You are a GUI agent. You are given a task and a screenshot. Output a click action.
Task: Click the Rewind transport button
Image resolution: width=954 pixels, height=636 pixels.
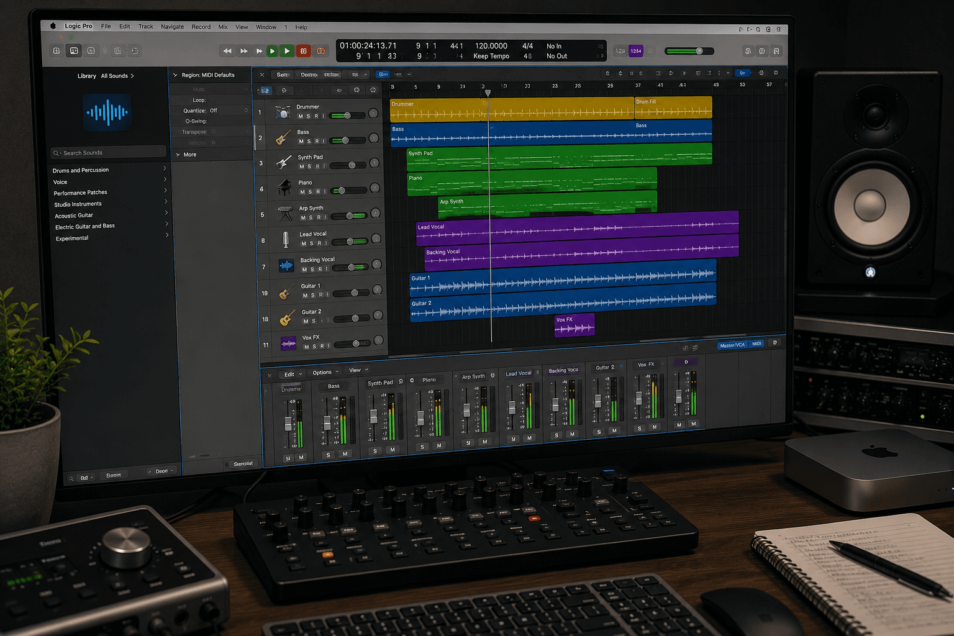coord(227,51)
